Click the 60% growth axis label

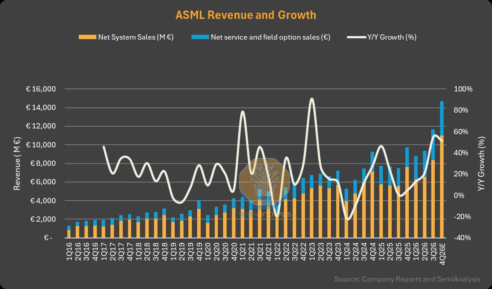click(461, 132)
